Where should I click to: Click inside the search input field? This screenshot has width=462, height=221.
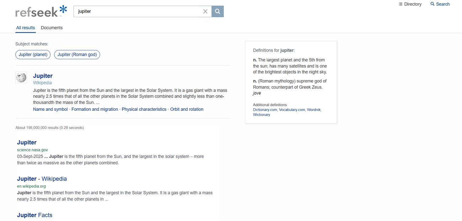click(x=139, y=11)
